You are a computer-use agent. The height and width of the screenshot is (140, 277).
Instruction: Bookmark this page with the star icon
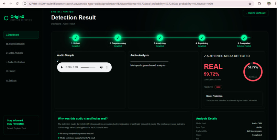(x=250, y=4)
